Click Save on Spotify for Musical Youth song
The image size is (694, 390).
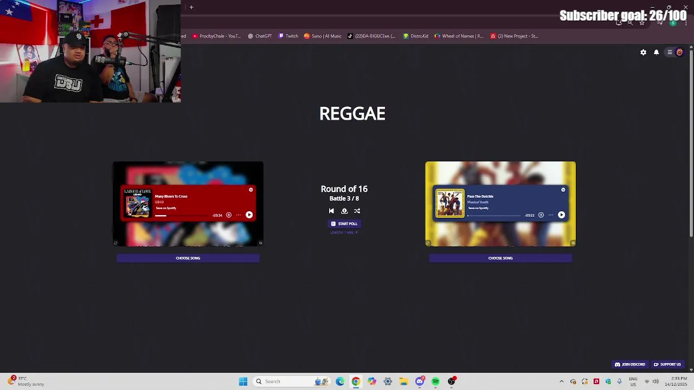click(x=478, y=208)
